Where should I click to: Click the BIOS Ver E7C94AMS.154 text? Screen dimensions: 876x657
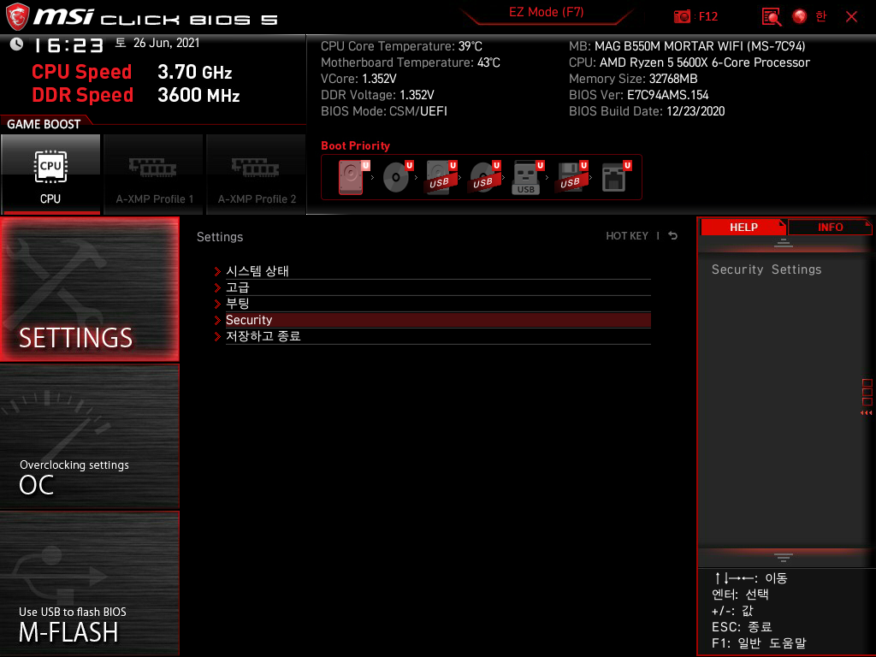(638, 95)
